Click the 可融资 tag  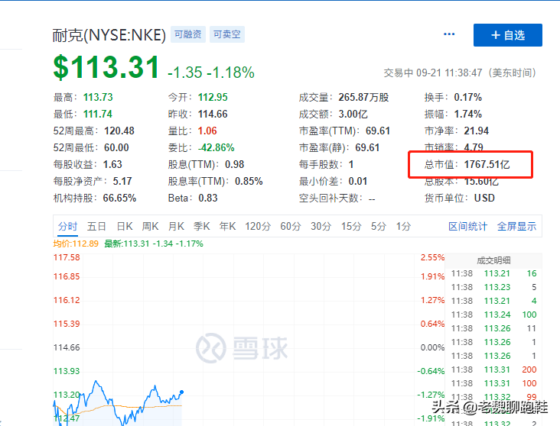tap(188, 34)
